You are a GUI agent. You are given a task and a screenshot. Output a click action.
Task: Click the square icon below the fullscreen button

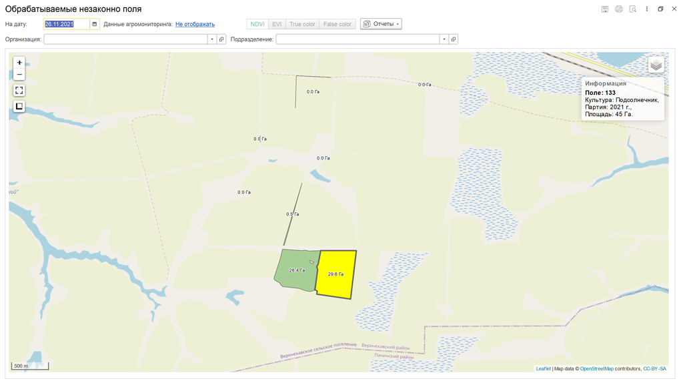pyautogui.click(x=19, y=107)
